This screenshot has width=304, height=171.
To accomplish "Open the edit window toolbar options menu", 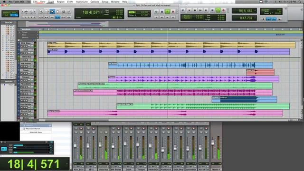I will click(x=302, y=9).
